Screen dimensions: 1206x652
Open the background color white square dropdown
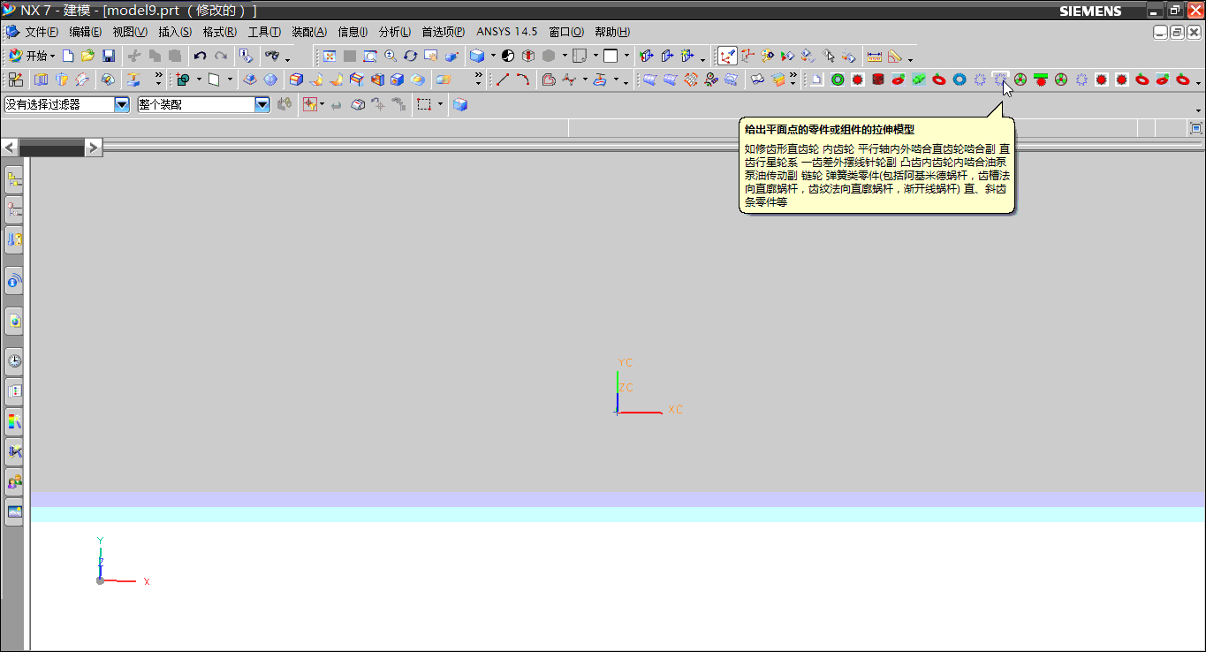pyautogui.click(x=626, y=56)
